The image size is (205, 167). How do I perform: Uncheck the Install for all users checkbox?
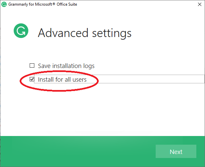32,79
